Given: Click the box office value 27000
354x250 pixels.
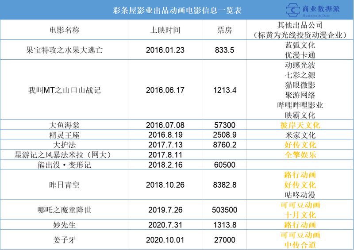Looking at the screenshot, I should click(225, 240).
